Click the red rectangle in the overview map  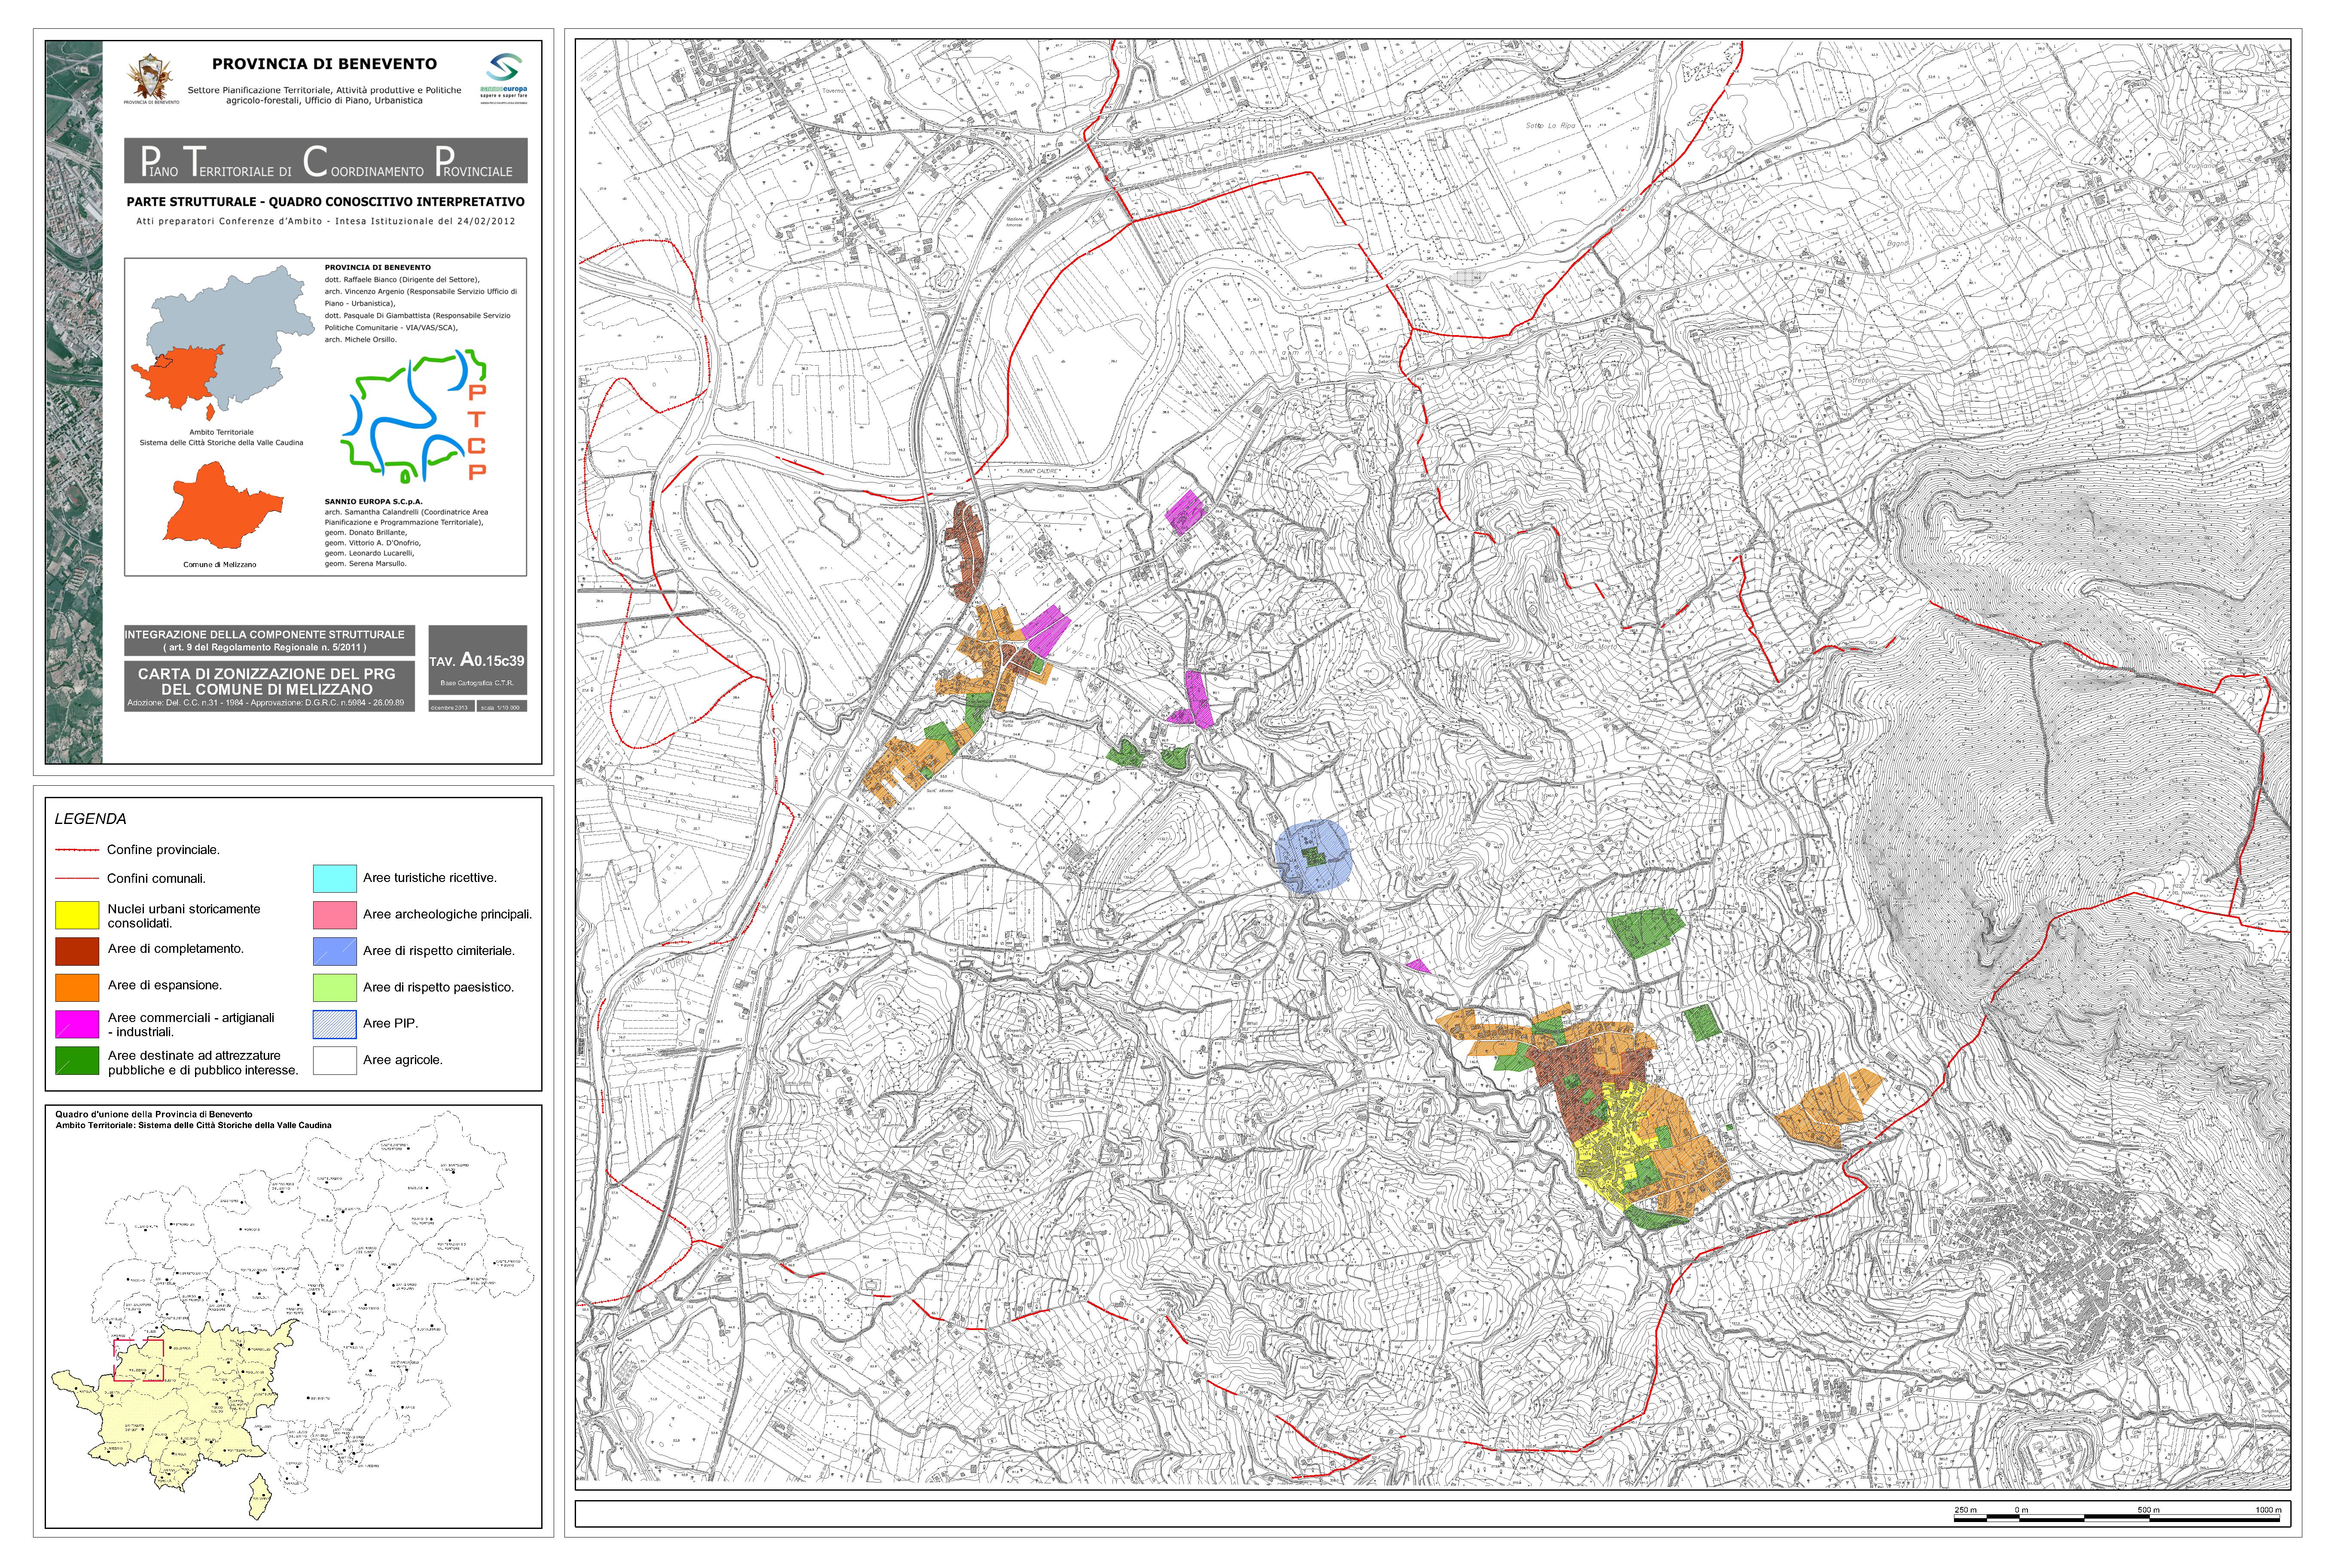[139, 1360]
